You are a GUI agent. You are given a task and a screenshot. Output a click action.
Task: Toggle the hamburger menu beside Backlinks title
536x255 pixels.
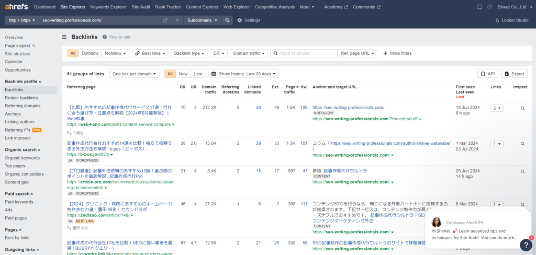coord(64,37)
